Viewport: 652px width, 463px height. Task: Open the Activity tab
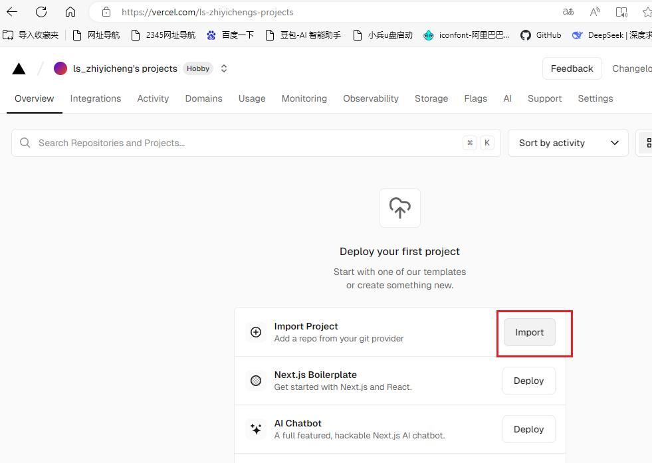[x=153, y=98]
